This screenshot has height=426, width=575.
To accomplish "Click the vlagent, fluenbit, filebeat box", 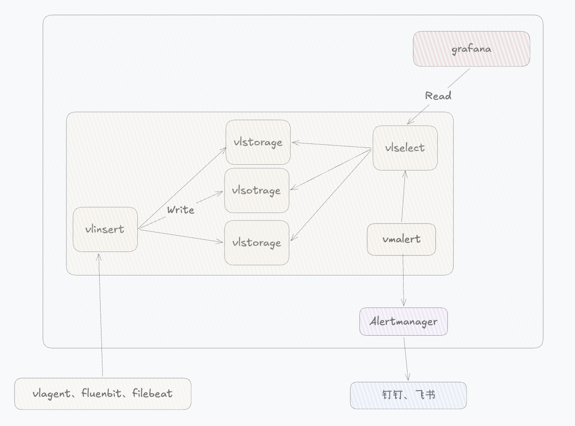I will point(103,394).
